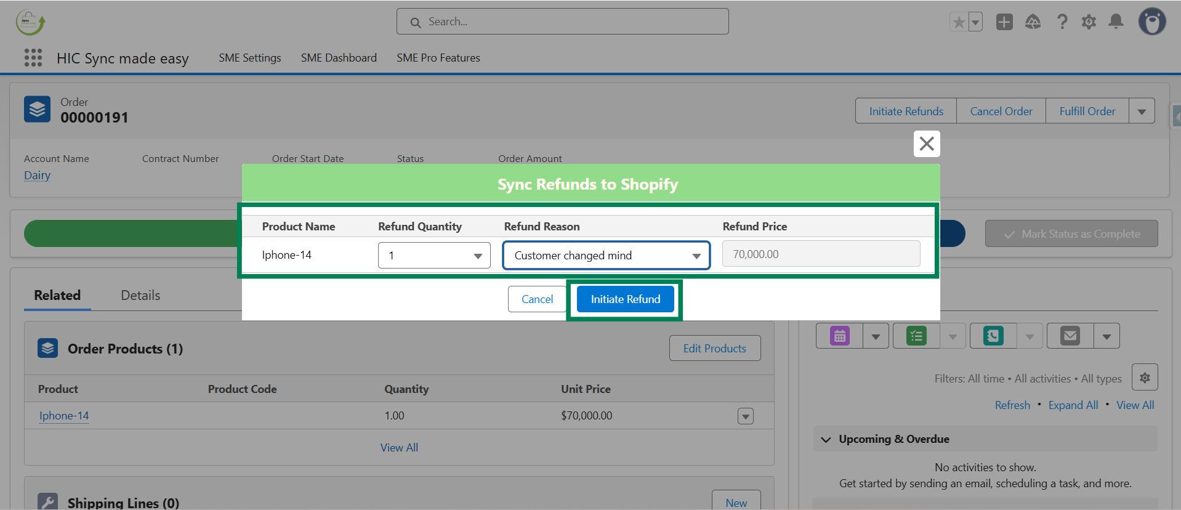Open the Global Actions plus icon
This screenshot has height=510, width=1181.
pos(1004,22)
